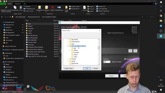Switch to the Вид (View) ribbon tab
This screenshot has height=93, width=165.
pos(24,4)
